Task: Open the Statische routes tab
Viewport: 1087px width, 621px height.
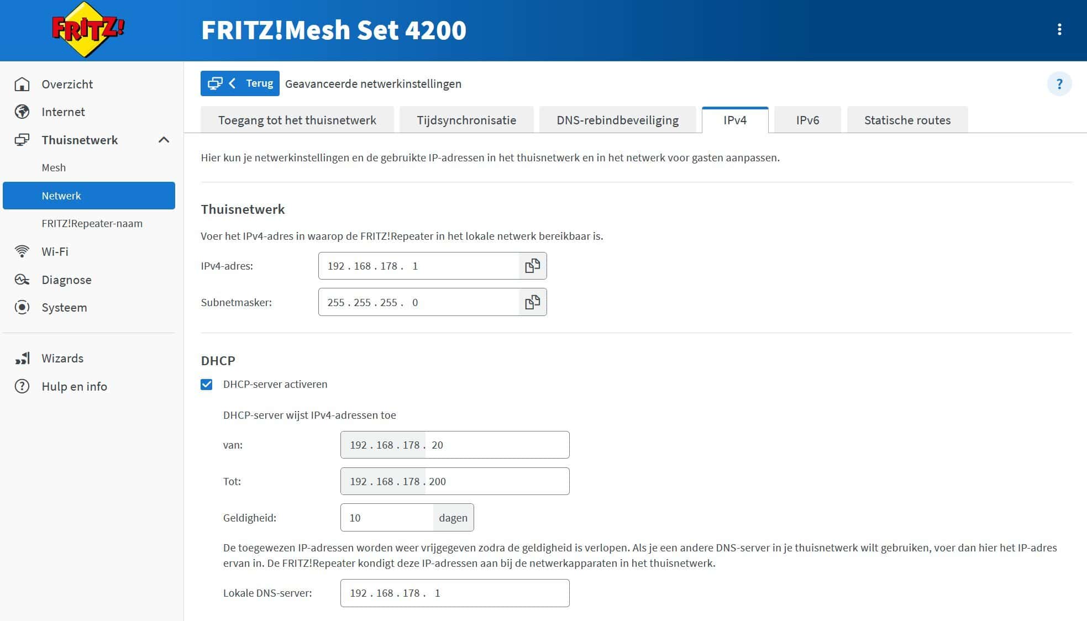Action: click(x=907, y=120)
